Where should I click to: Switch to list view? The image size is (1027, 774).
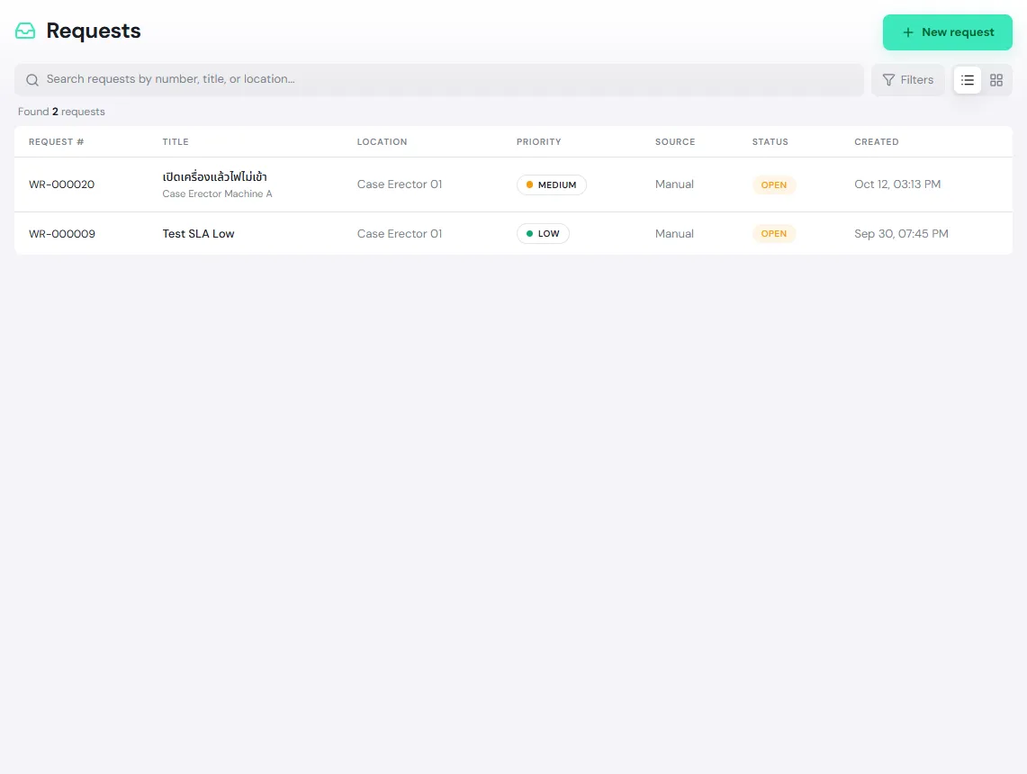click(x=967, y=80)
